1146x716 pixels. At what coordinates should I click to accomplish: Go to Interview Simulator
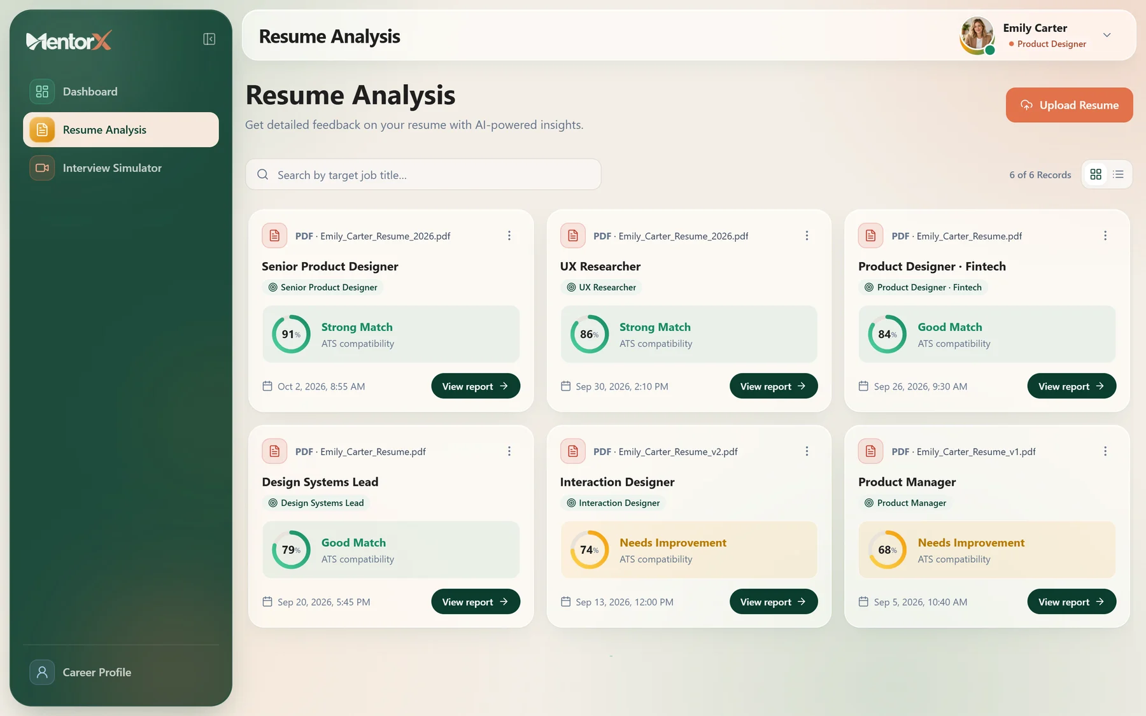[x=121, y=168]
